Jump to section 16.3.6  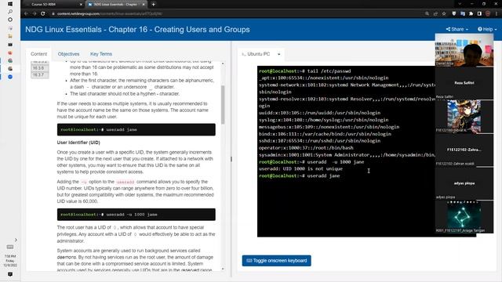[40, 68]
